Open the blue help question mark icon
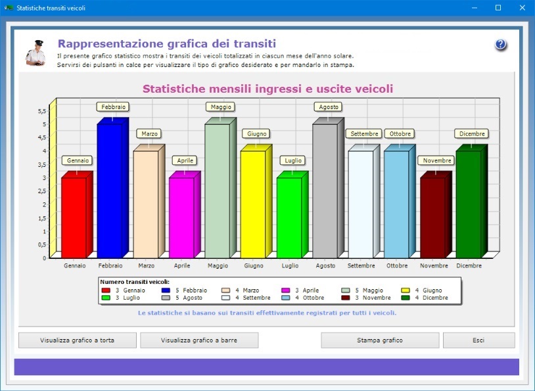Screen dimensions: 535x391 click(500, 44)
